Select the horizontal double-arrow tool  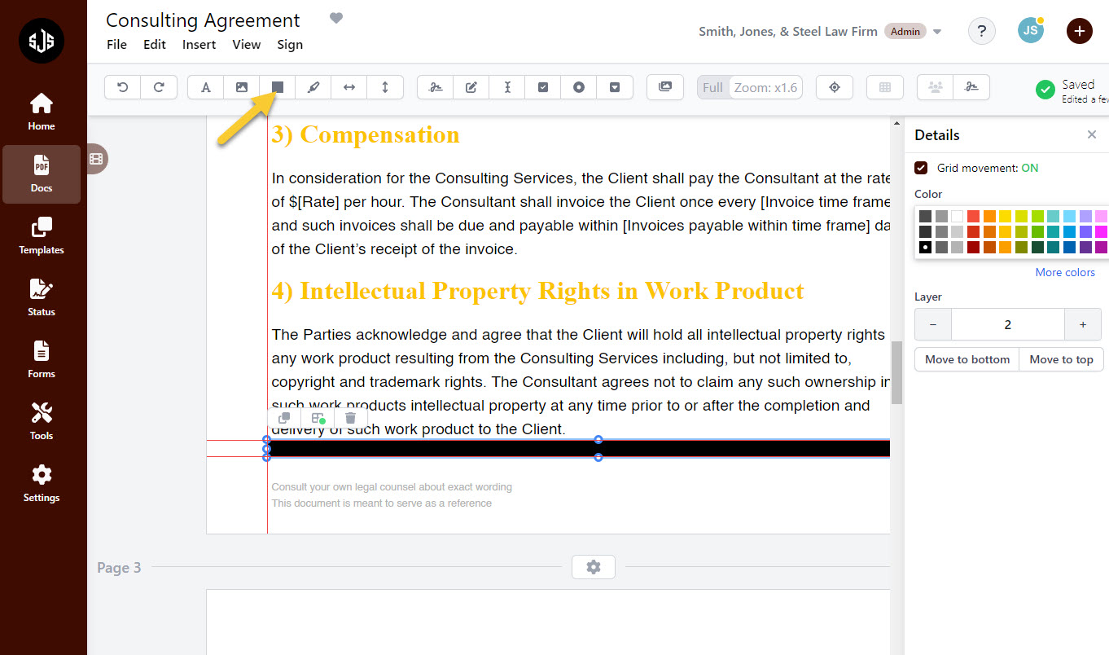click(349, 87)
